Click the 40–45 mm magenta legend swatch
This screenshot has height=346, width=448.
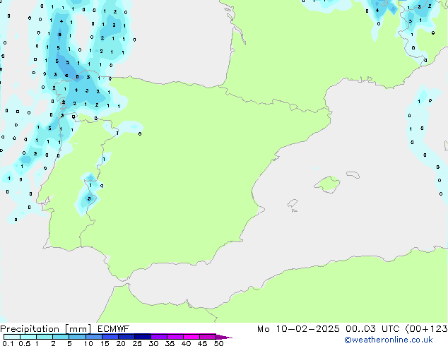click(x=191, y=337)
